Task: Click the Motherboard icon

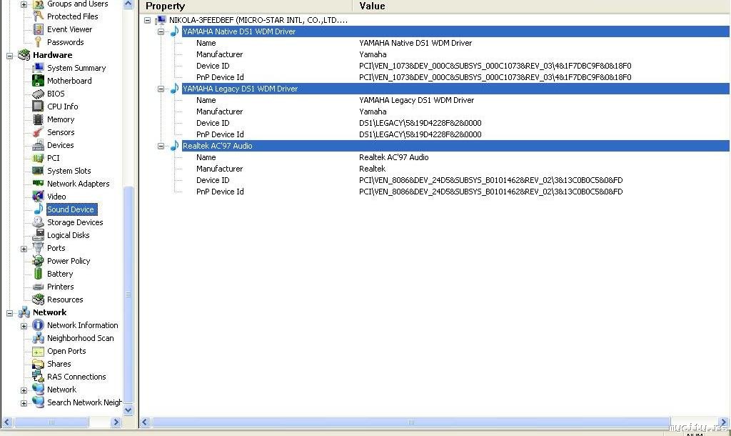Action: (39, 81)
